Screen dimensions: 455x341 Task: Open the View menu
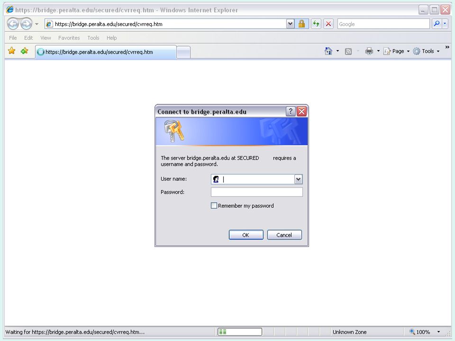coord(45,38)
